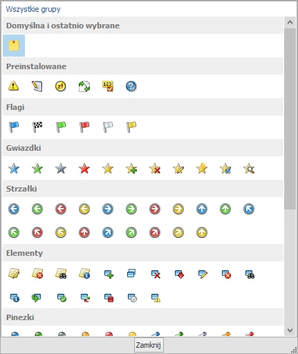Pick the red right arrow icon

(155, 209)
